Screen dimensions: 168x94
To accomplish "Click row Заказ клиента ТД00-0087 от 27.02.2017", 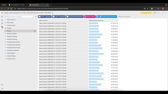I will [x=78, y=26].
